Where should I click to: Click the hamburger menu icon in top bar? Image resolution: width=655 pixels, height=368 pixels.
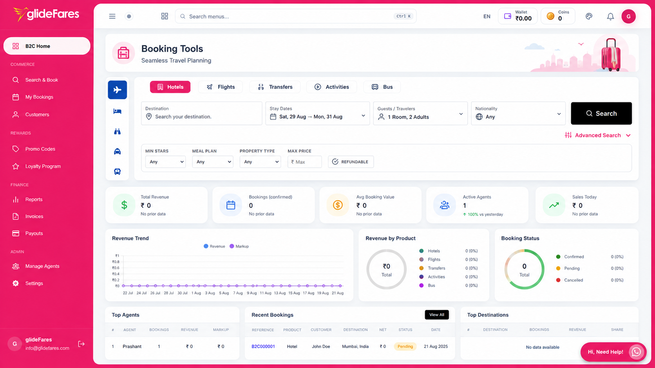coord(112,16)
